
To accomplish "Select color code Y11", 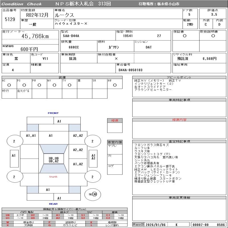I will point(45,59).
